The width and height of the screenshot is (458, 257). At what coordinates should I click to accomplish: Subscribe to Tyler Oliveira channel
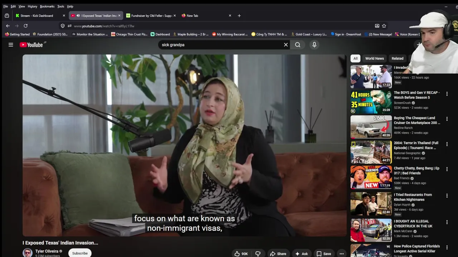[80, 253]
